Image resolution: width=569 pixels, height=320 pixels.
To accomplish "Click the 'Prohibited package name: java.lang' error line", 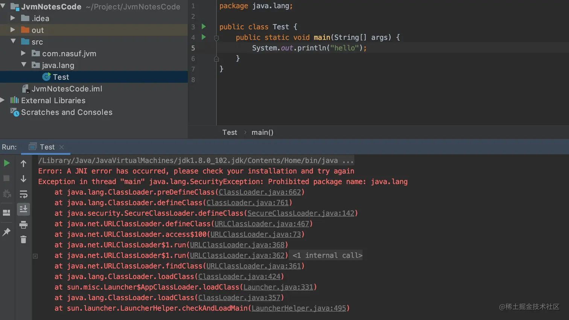I will (223, 182).
